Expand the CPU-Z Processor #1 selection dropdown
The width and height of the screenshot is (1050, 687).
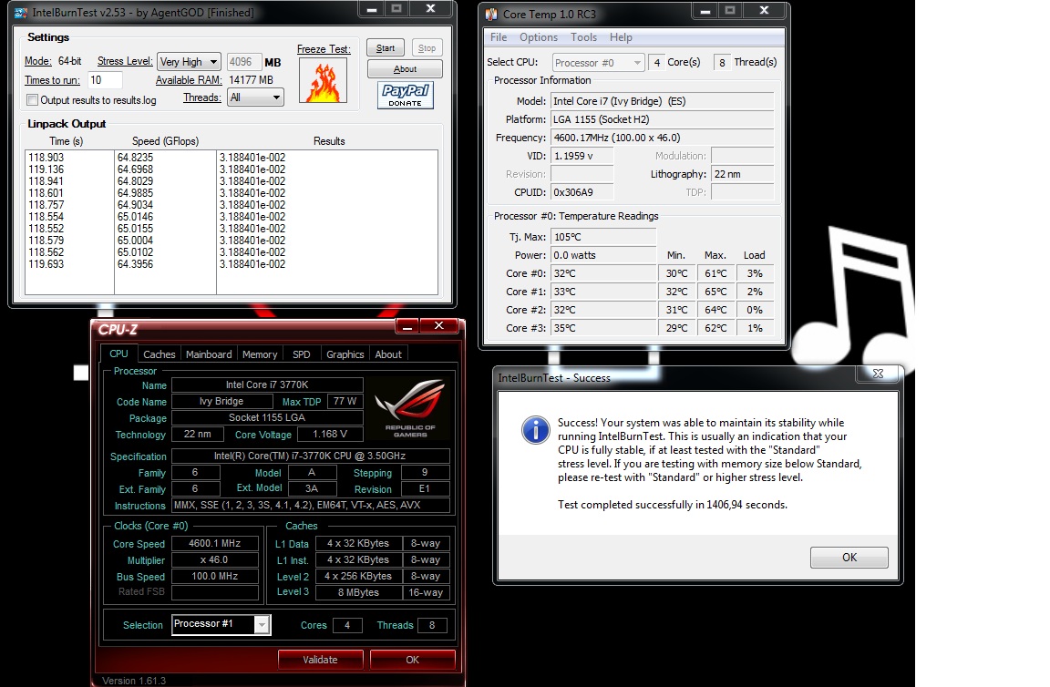point(262,625)
